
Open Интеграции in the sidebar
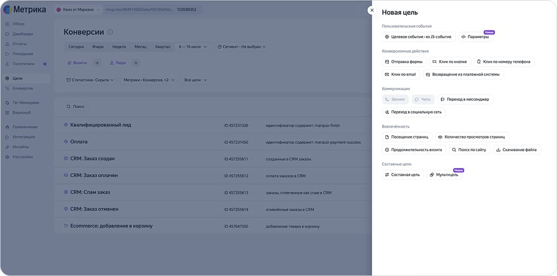click(24, 137)
